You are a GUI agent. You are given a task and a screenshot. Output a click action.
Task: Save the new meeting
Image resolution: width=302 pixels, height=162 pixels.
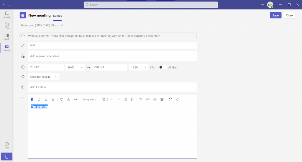(275, 15)
